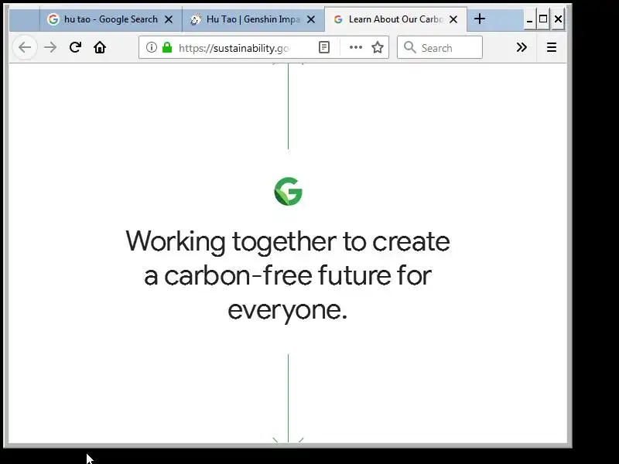619x464 pixels.
Task: Click the Working together to create heading
Action: coord(288,275)
